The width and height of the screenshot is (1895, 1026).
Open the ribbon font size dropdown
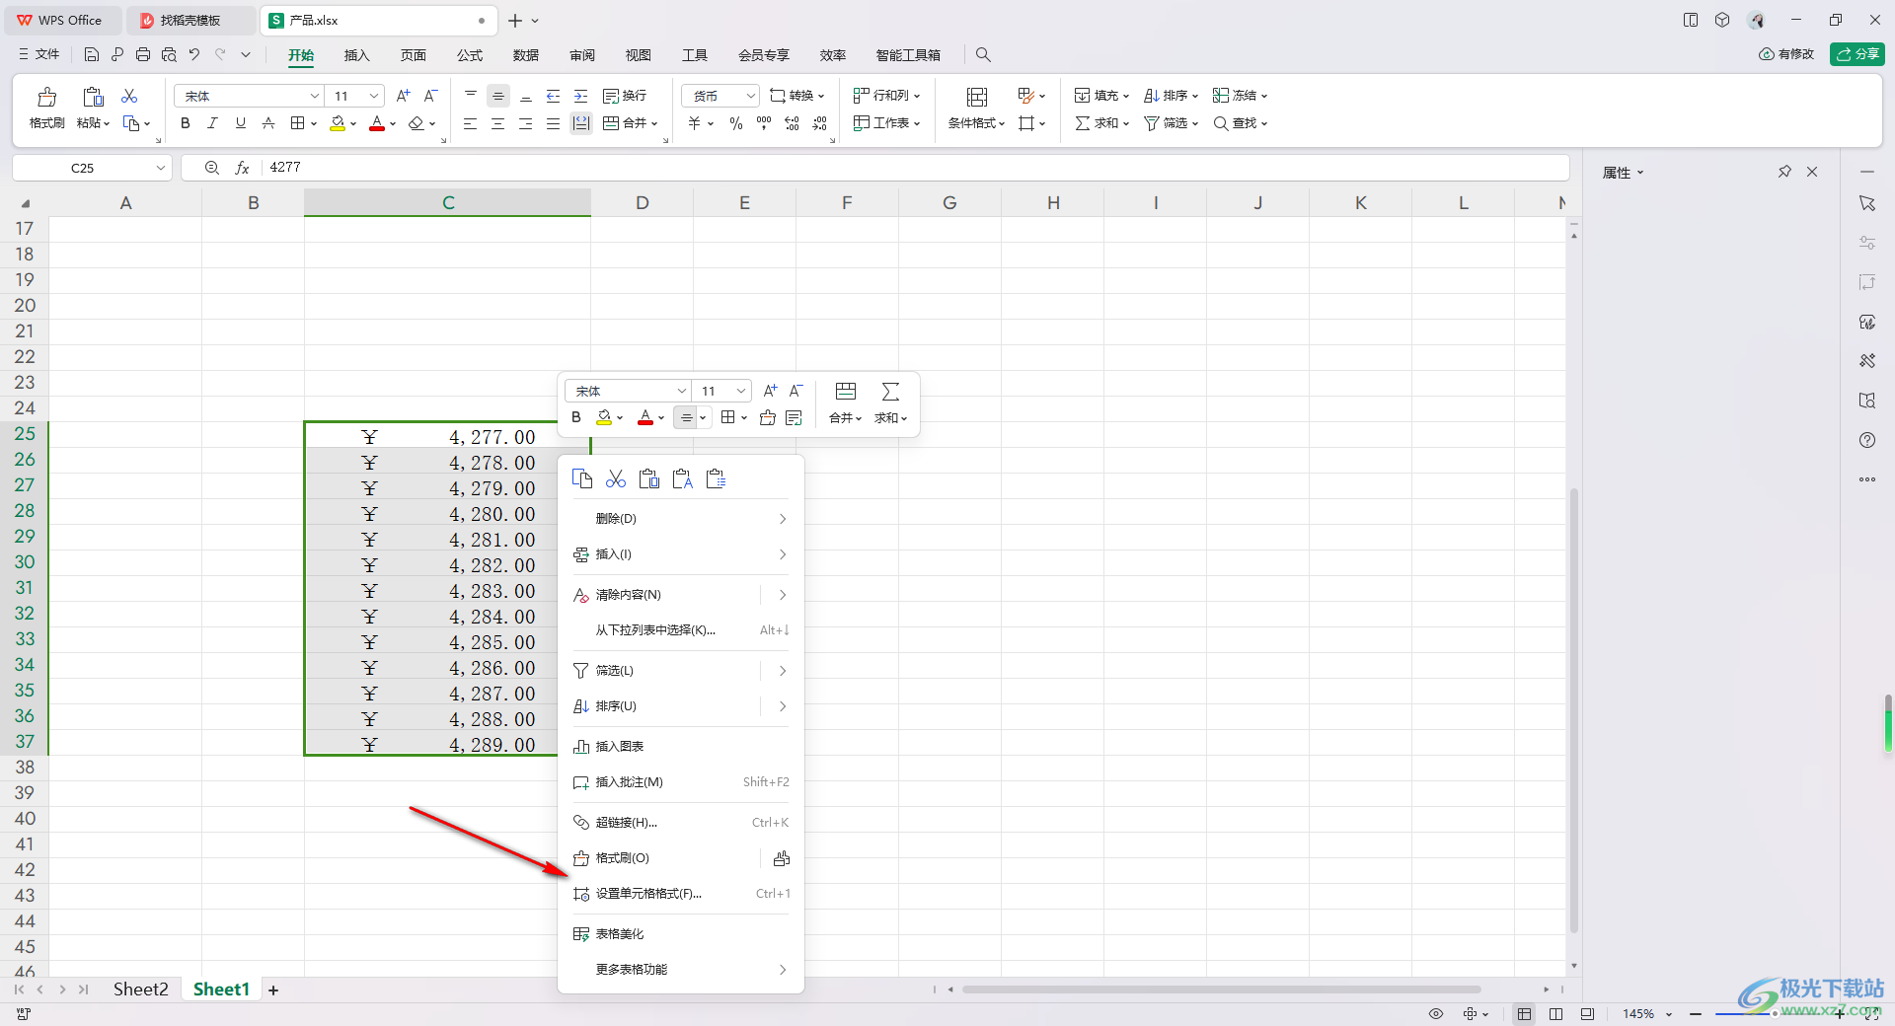(x=374, y=96)
